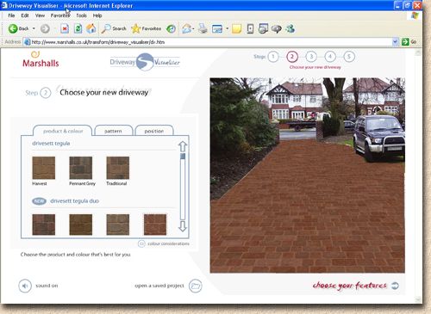Select the highlighted step 2 circle

292,57
